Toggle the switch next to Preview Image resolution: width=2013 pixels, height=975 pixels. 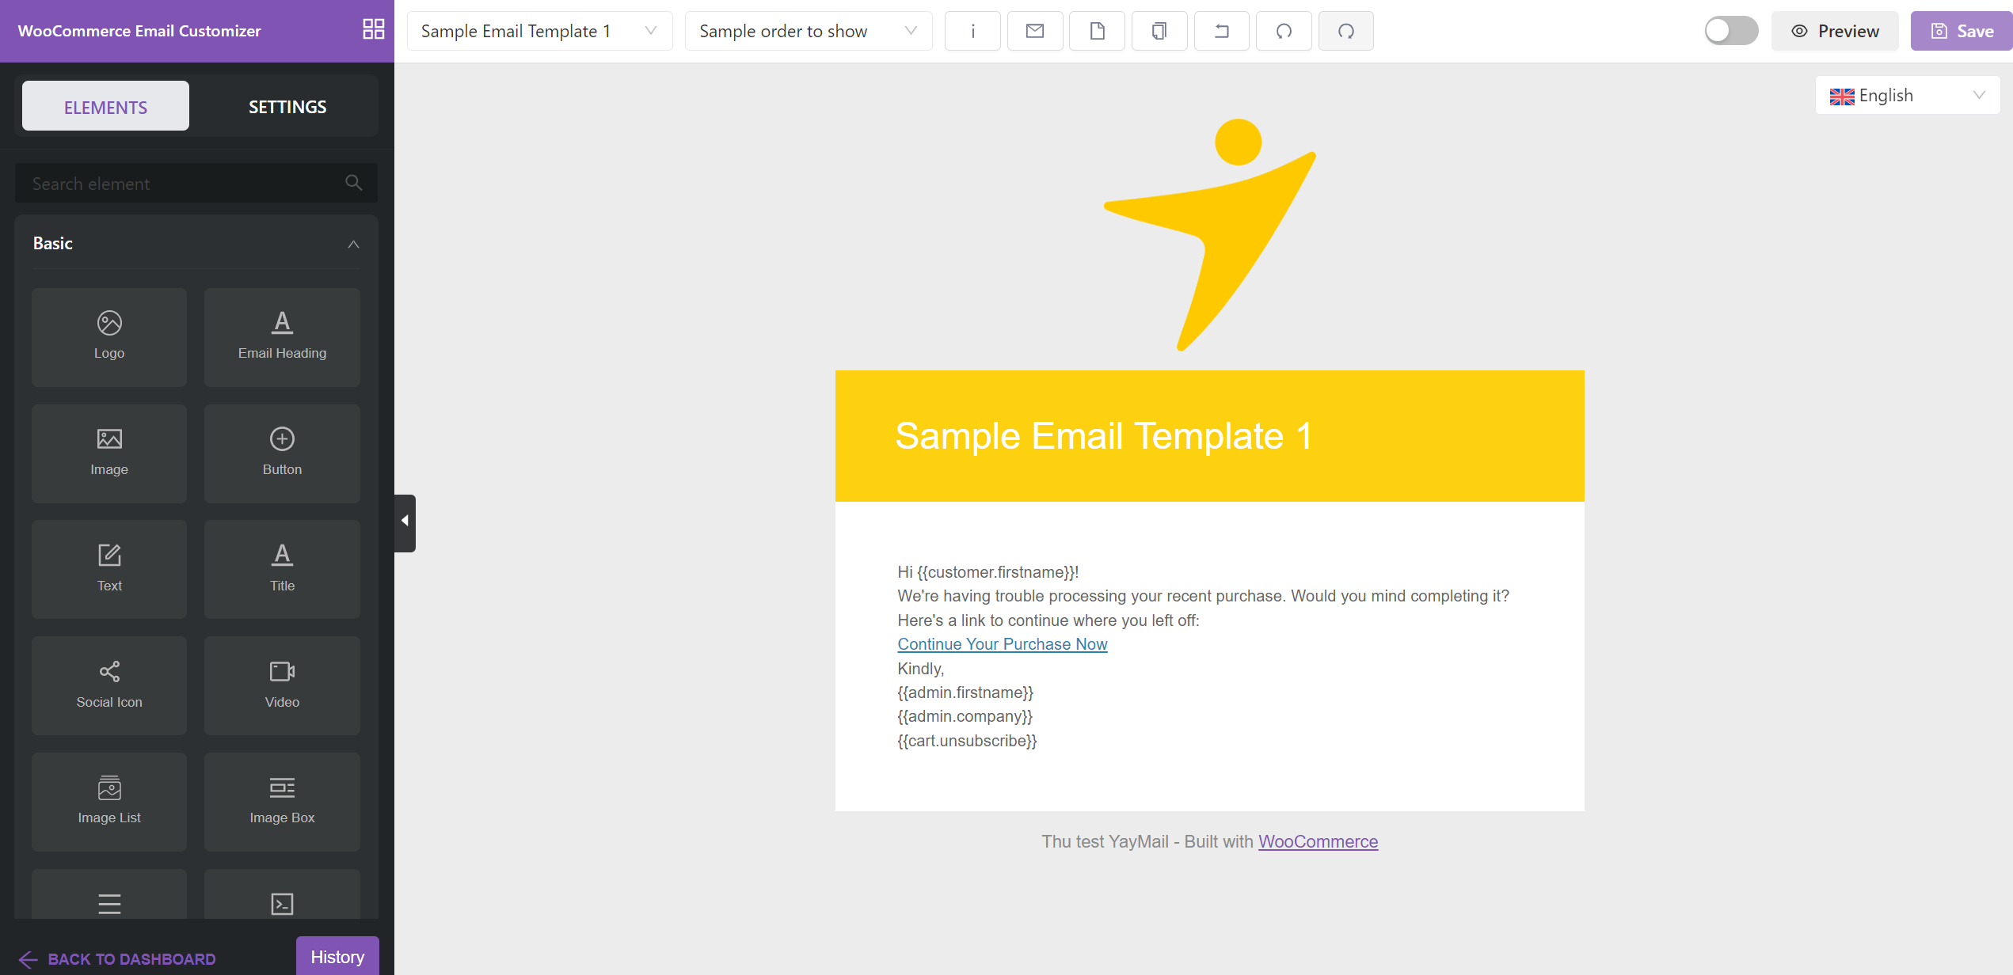pos(1730,31)
